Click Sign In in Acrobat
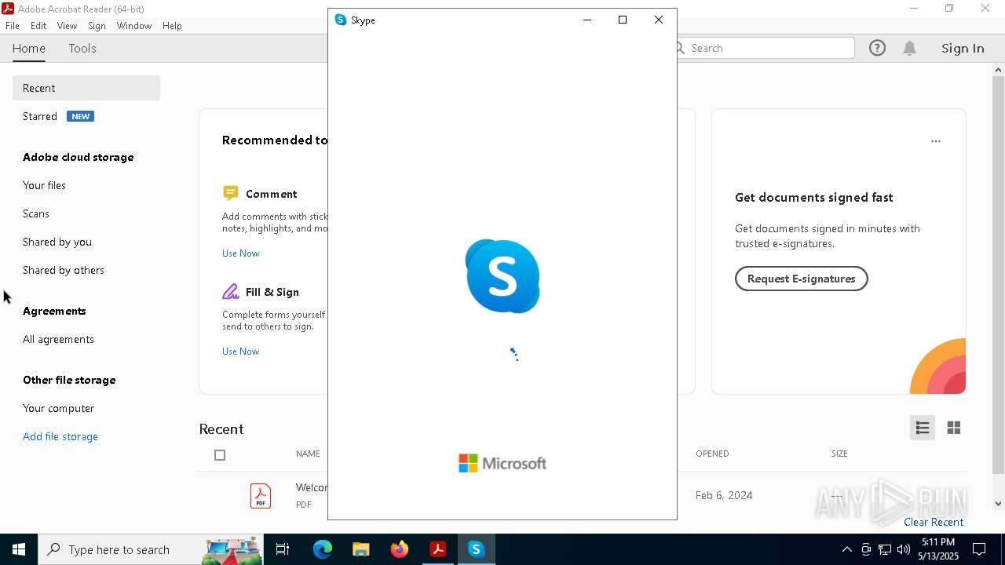The image size is (1005, 565). coord(963,48)
